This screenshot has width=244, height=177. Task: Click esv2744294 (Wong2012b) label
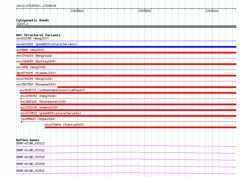(x=35, y=79)
